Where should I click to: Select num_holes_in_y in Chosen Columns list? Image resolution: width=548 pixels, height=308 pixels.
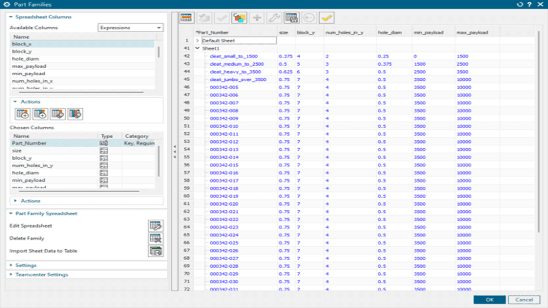83,165
